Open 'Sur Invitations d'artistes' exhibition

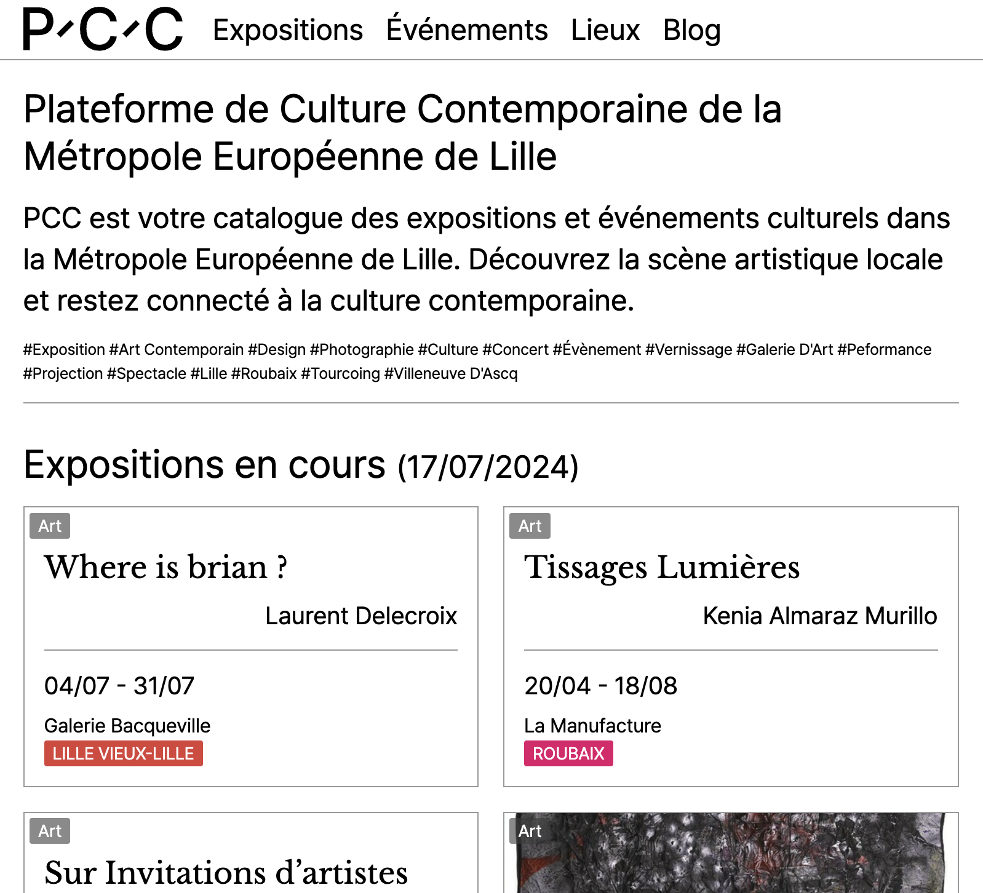tap(226, 872)
